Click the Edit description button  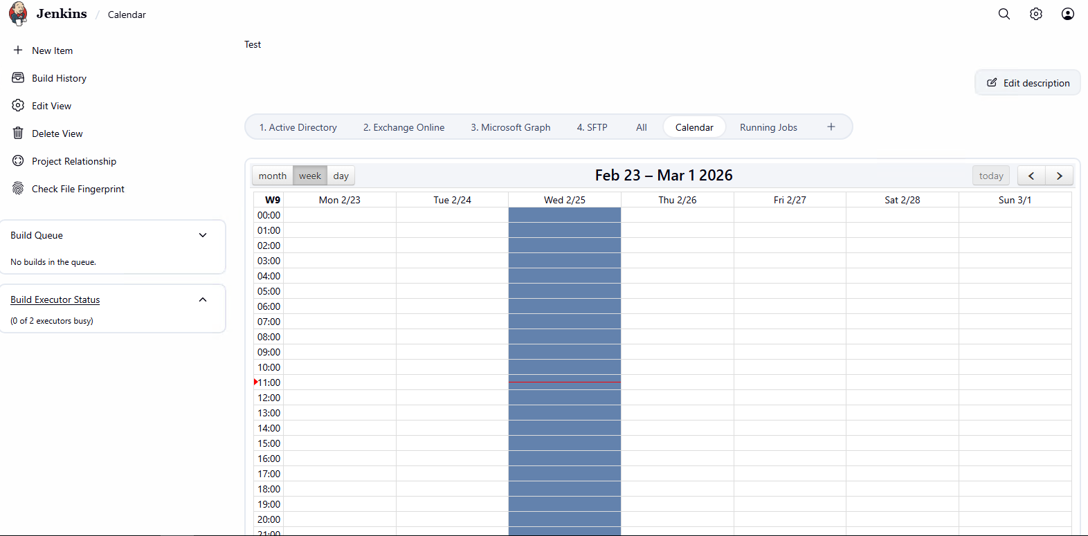click(1027, 83)
